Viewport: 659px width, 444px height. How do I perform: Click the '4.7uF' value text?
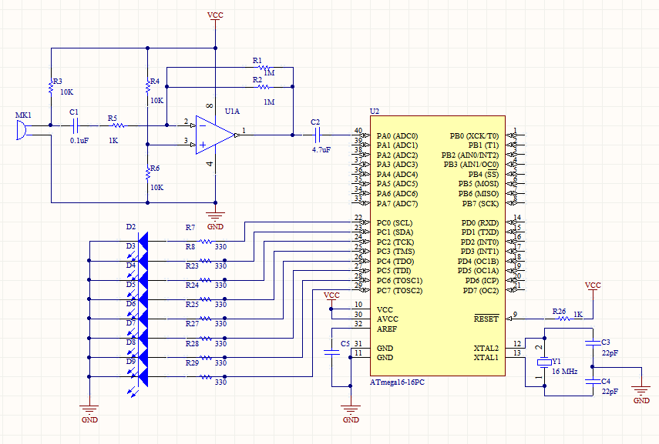pyautogui.click(x=321, y=149)
